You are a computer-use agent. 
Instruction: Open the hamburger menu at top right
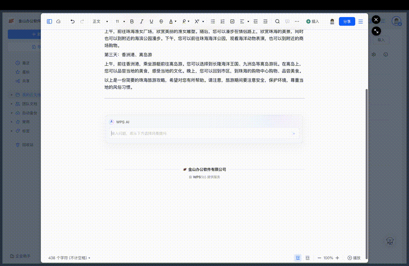(360, 21)
